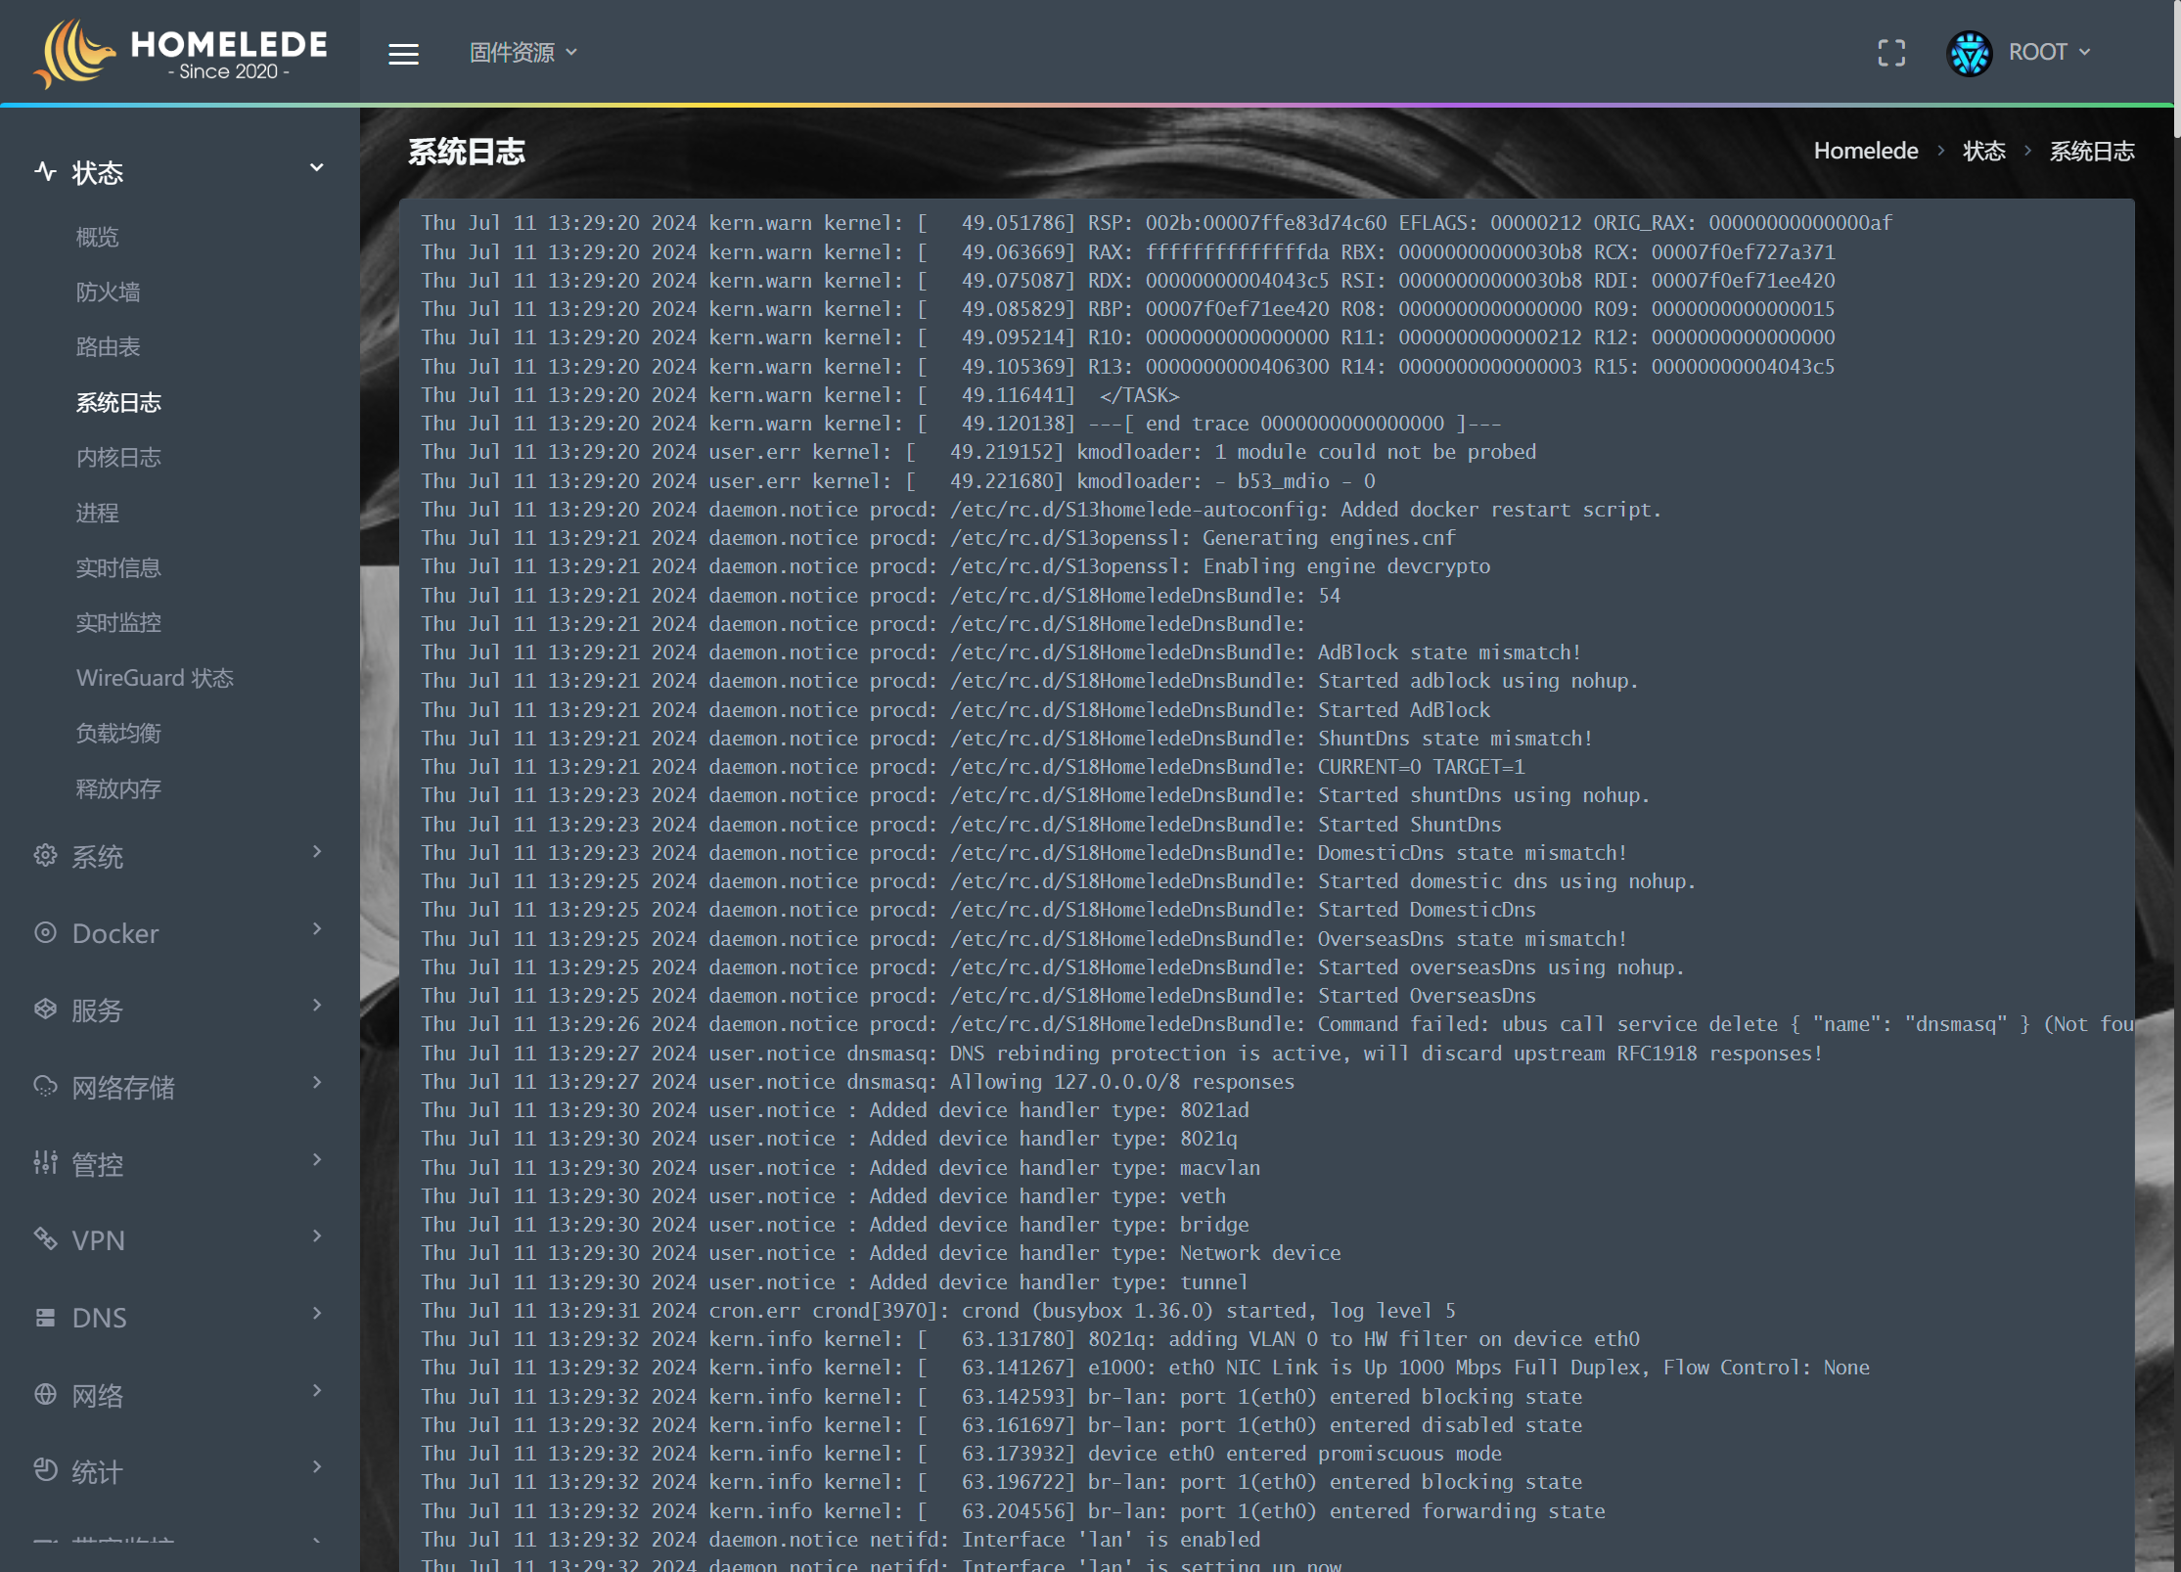Enter fullscreen mode icon
The image size is (2181, 1572).
tap(1891, 53)
